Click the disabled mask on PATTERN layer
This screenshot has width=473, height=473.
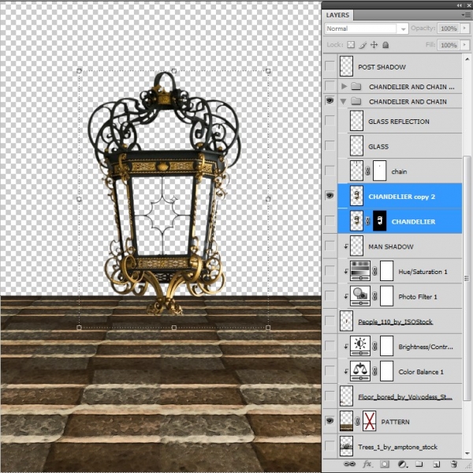tap(369, 421)
